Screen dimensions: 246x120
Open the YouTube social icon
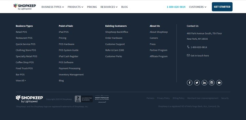pyautogui.click(x=219, y=83)
